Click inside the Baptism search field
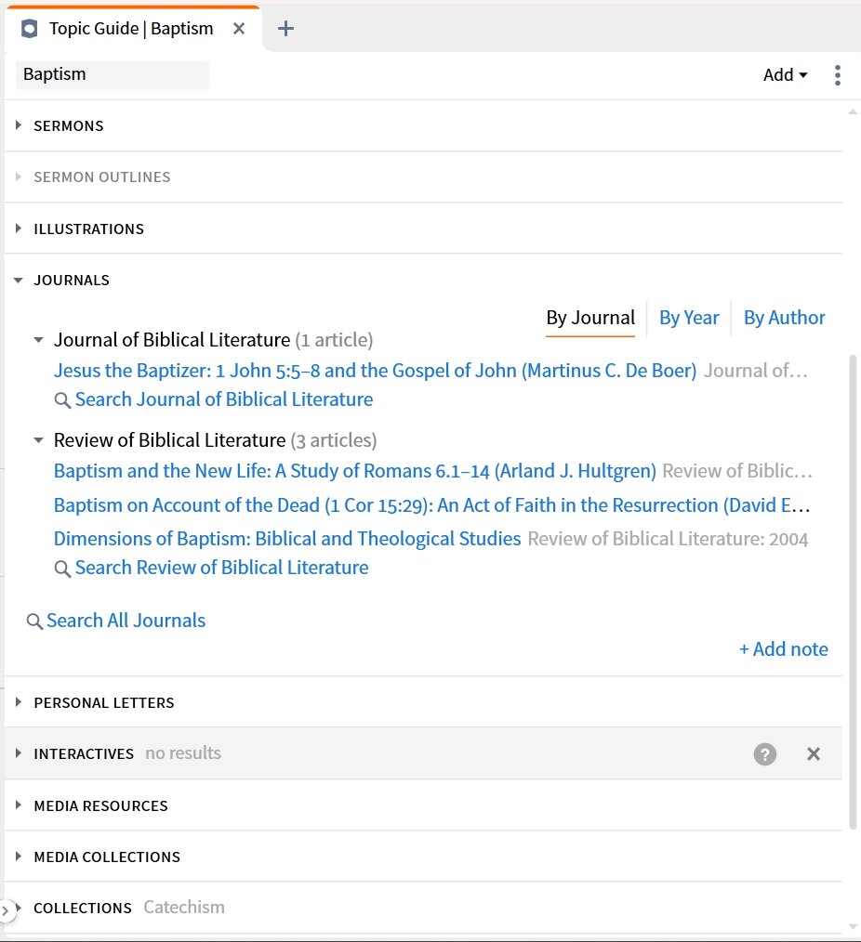 click(112, 74)
